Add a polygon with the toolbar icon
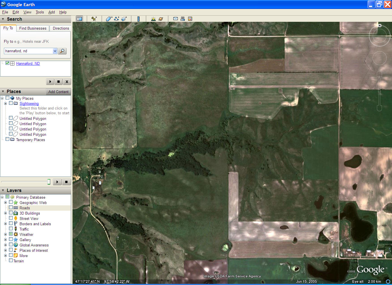 coord(109,19)
